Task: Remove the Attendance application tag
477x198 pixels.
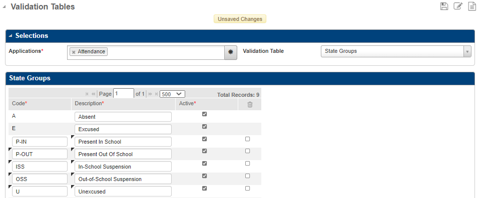Action: [74, 52]
